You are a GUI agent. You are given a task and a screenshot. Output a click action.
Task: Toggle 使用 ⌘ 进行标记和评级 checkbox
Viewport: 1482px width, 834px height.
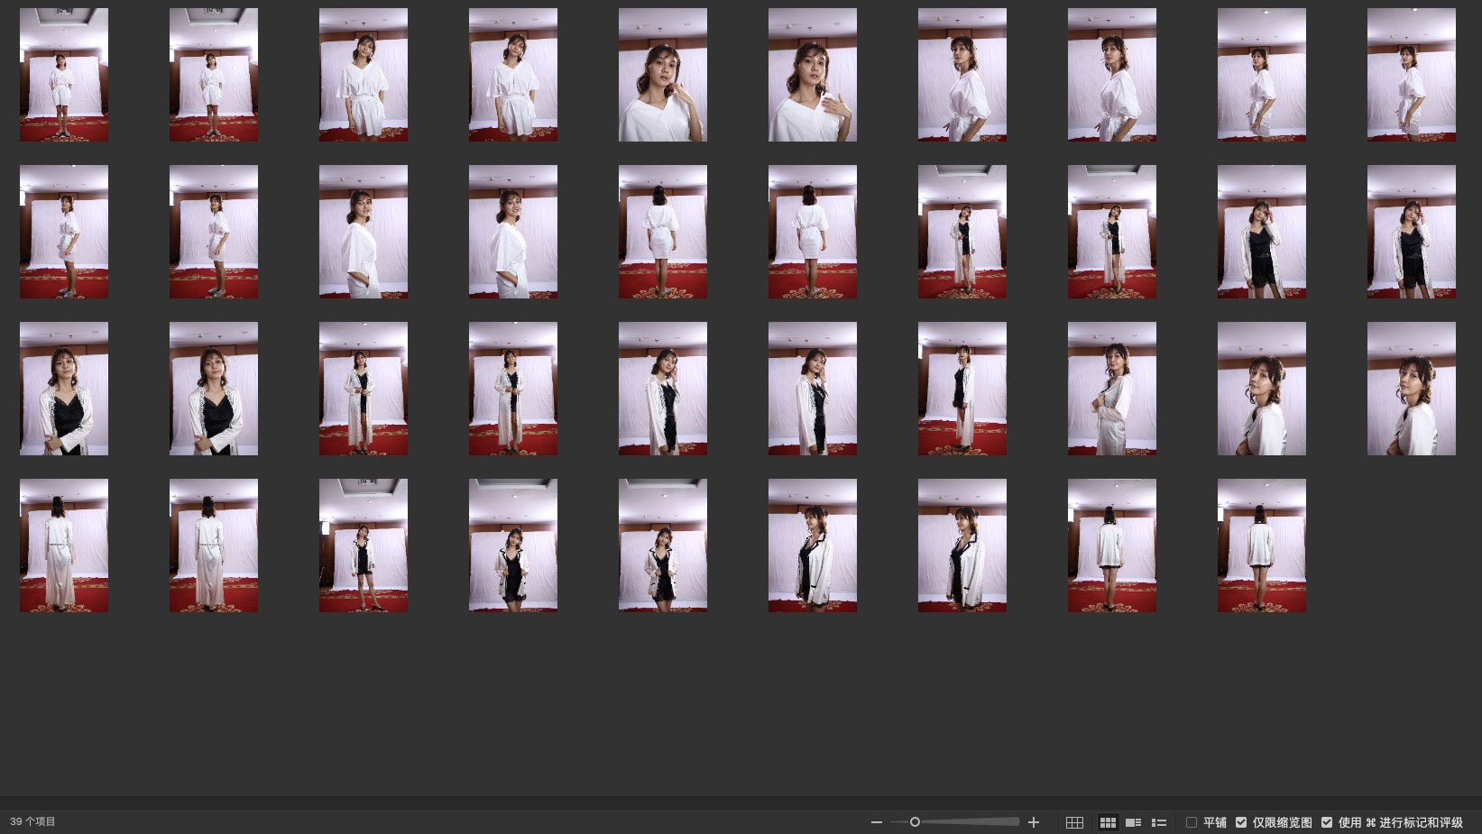(1327, 822)
